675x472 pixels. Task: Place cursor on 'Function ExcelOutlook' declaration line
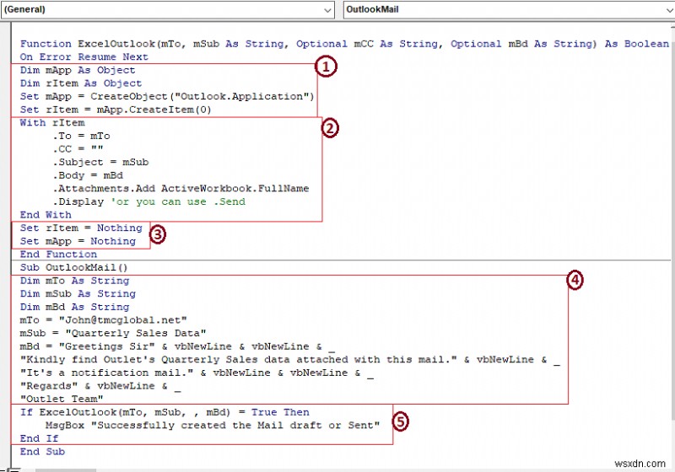click(344, 44)
